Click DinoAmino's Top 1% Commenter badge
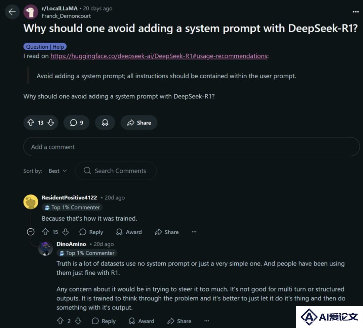This screenshot has width=363, height=328. pos(87,253)
